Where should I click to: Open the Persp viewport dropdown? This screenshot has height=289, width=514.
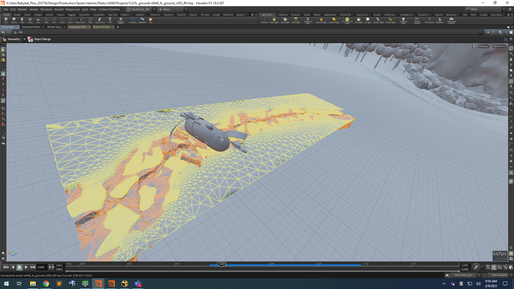point(483,46)
